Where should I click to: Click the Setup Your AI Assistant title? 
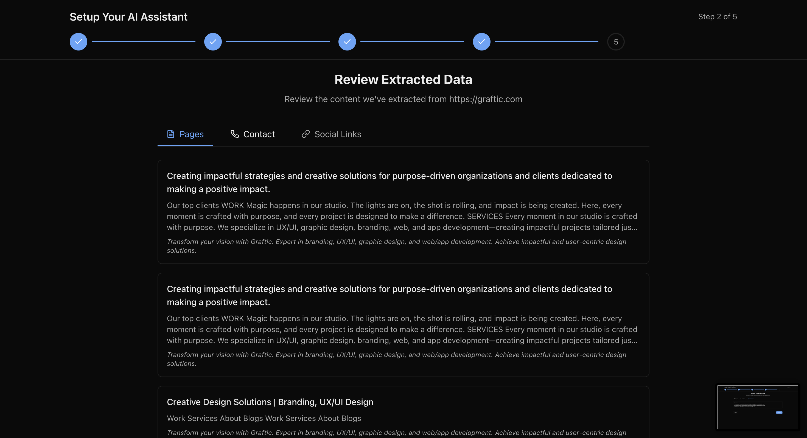(x=128, y=17)
